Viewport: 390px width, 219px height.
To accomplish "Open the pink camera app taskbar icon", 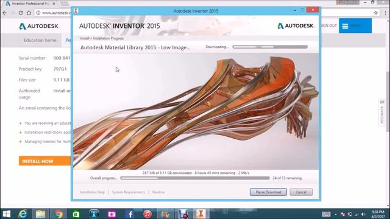I will [x=112, y=214].
